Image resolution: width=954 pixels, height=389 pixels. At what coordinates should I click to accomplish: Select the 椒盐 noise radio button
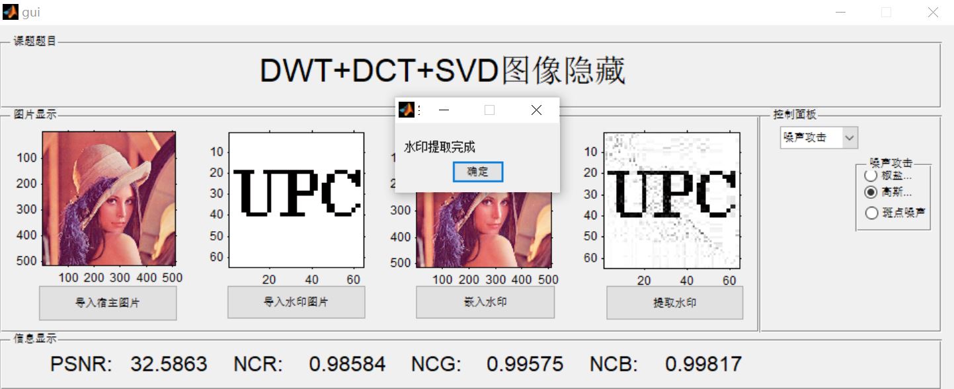click(871, 174)
